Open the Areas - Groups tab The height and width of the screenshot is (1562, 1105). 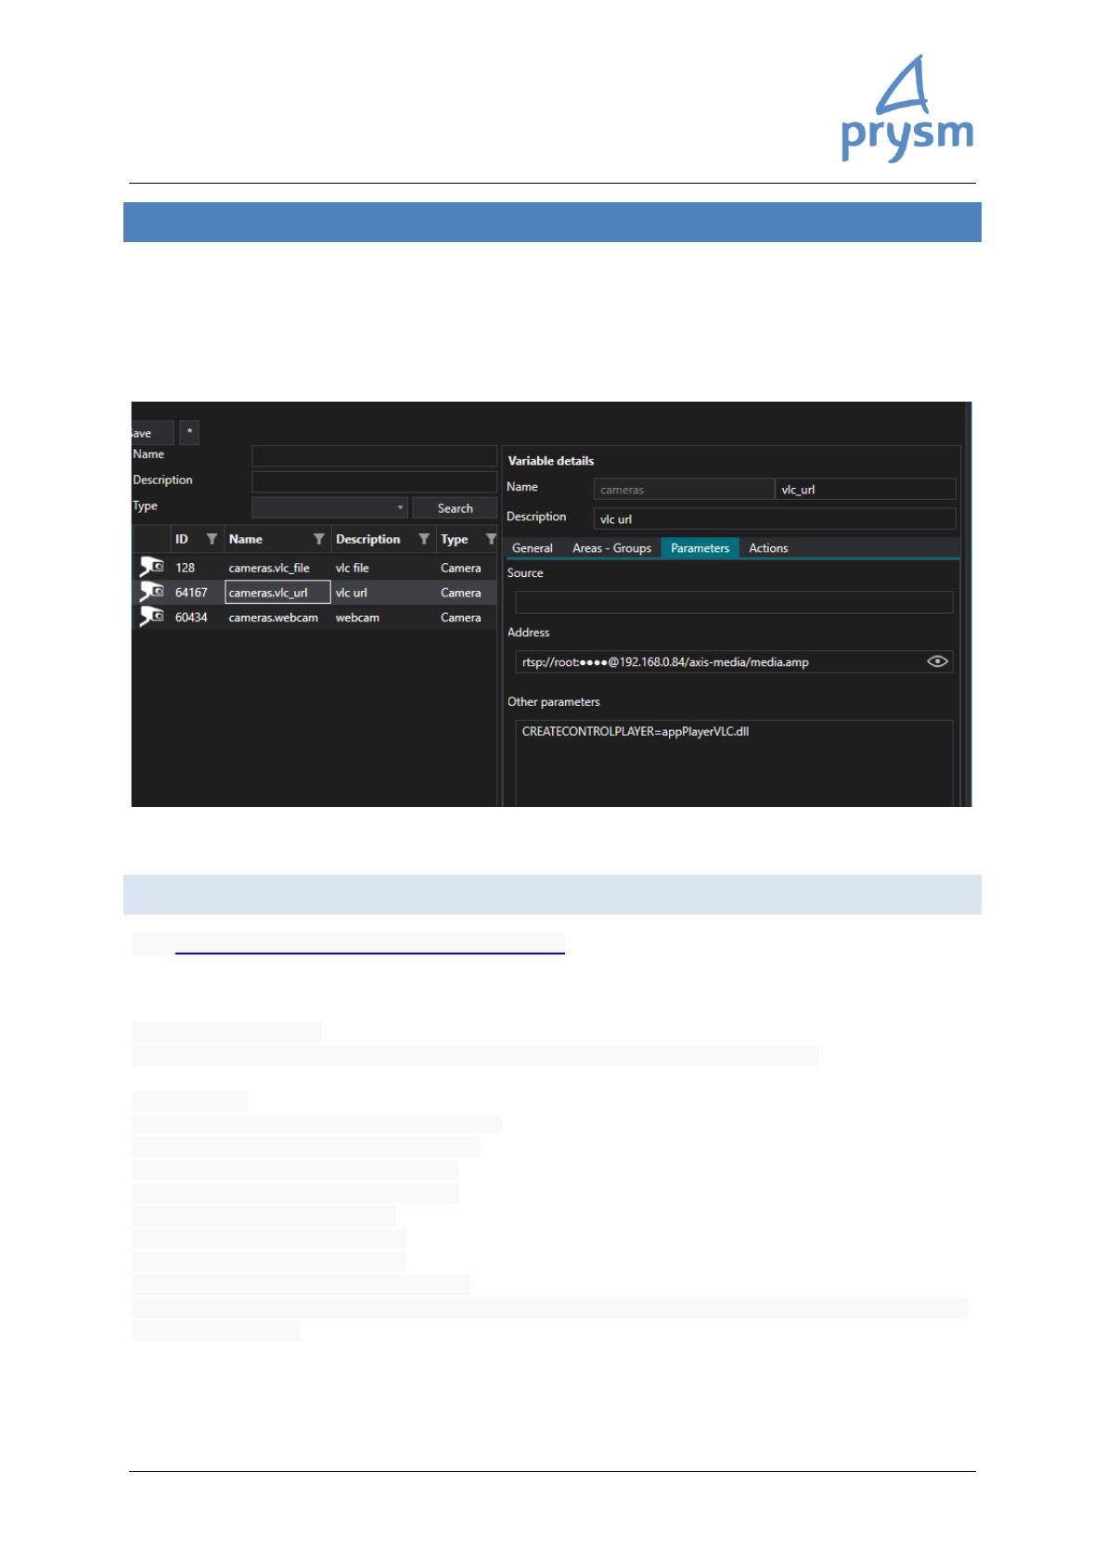pos(611,548)
